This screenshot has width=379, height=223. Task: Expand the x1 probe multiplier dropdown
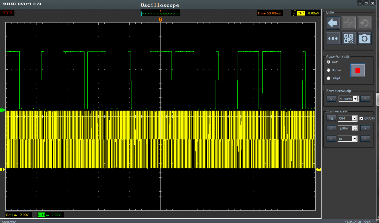point(354,139)
